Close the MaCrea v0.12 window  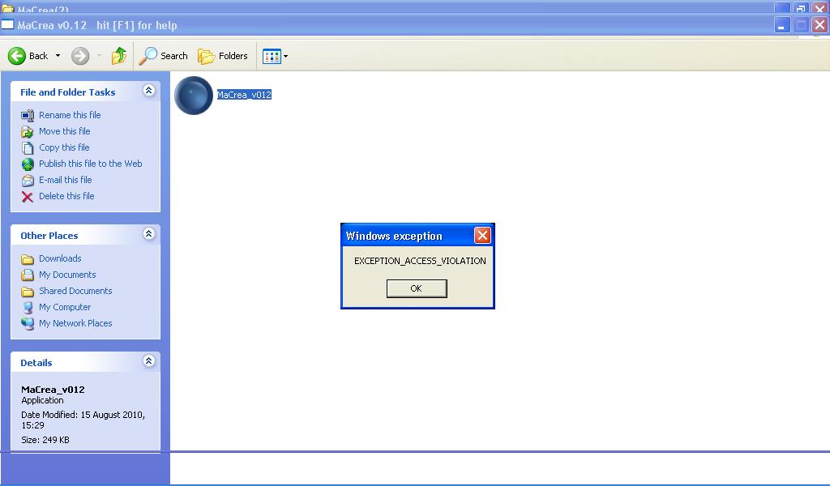(820, 25)
